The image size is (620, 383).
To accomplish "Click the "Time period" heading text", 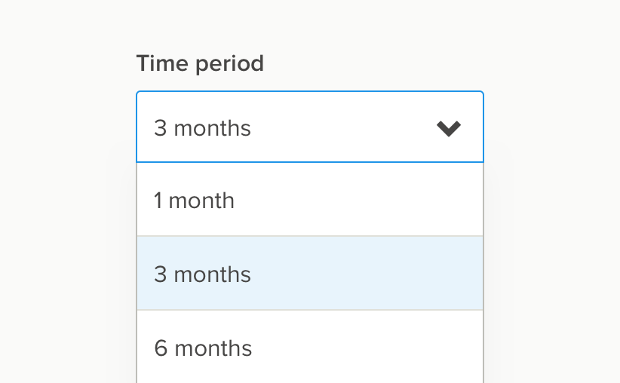I will 200,63.
